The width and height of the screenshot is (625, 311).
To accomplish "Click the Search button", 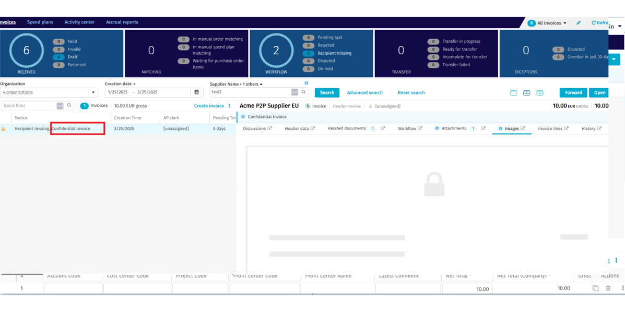I will click(x=327, y=92).
